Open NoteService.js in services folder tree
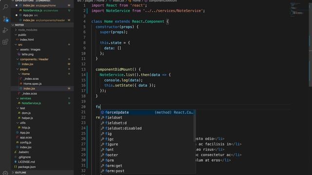 (31, 103)
